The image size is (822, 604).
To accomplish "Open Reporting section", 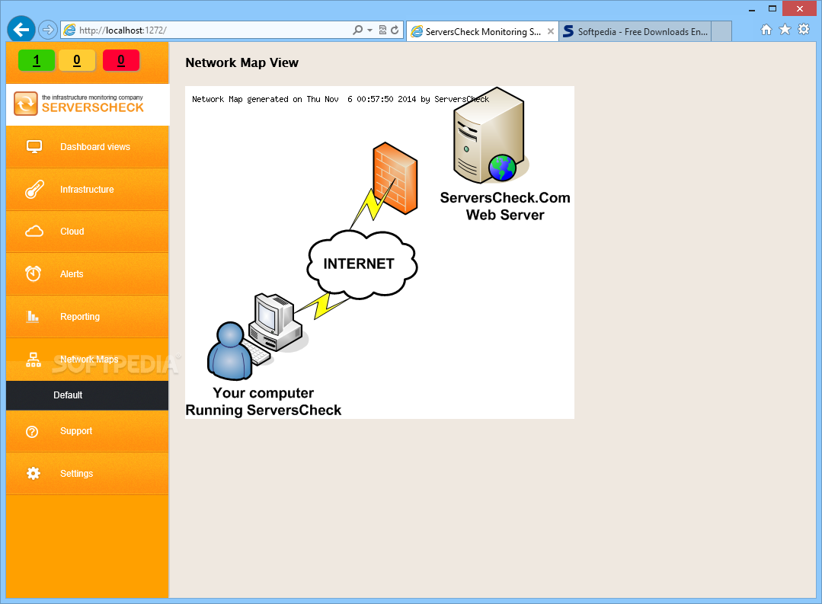I will [88, 317].
